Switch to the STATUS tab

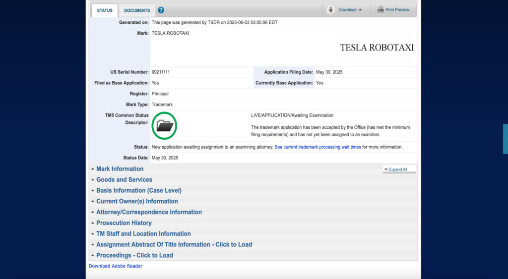click(105, 10)
